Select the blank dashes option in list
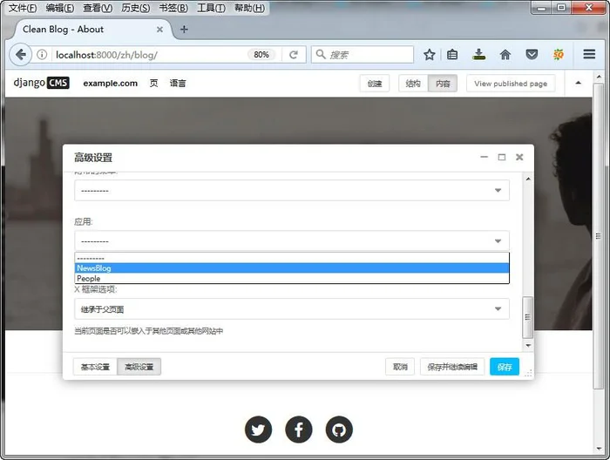 point(292,258)
